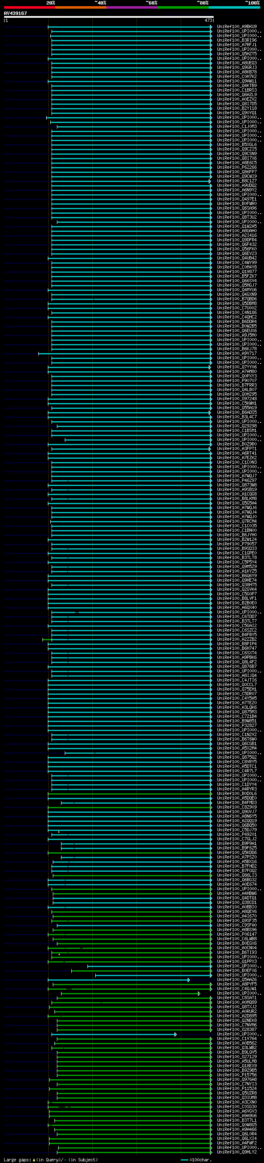264x1163 pixels.
Task: Select the UniRef100_Q5G5A4 label
Action: 237,503
